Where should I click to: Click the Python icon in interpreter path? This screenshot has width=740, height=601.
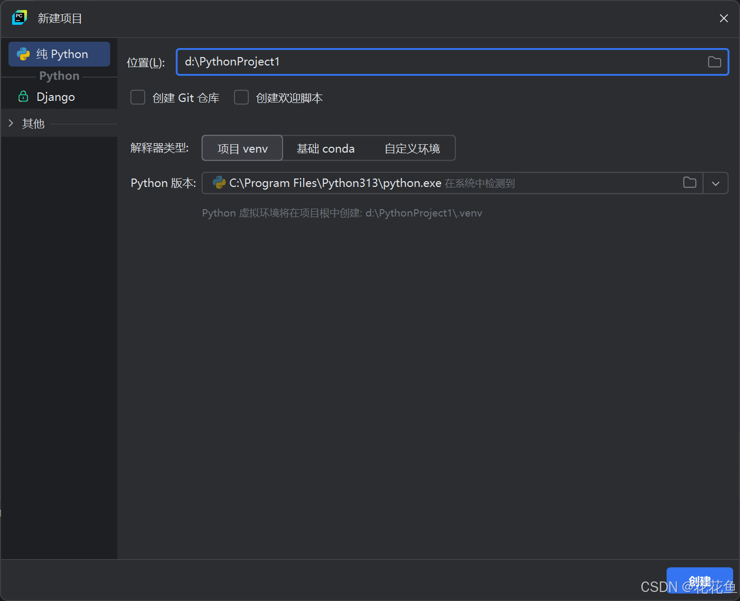pos(219,182)
